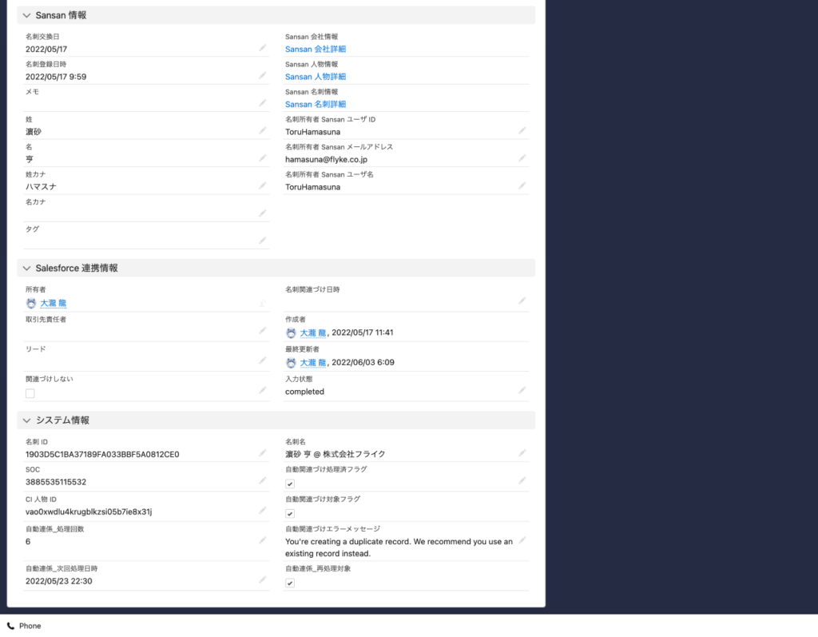818x637 pixels.
Task: Open 大瀧 龍 link in 作成者 row
Action: (313, 333)
